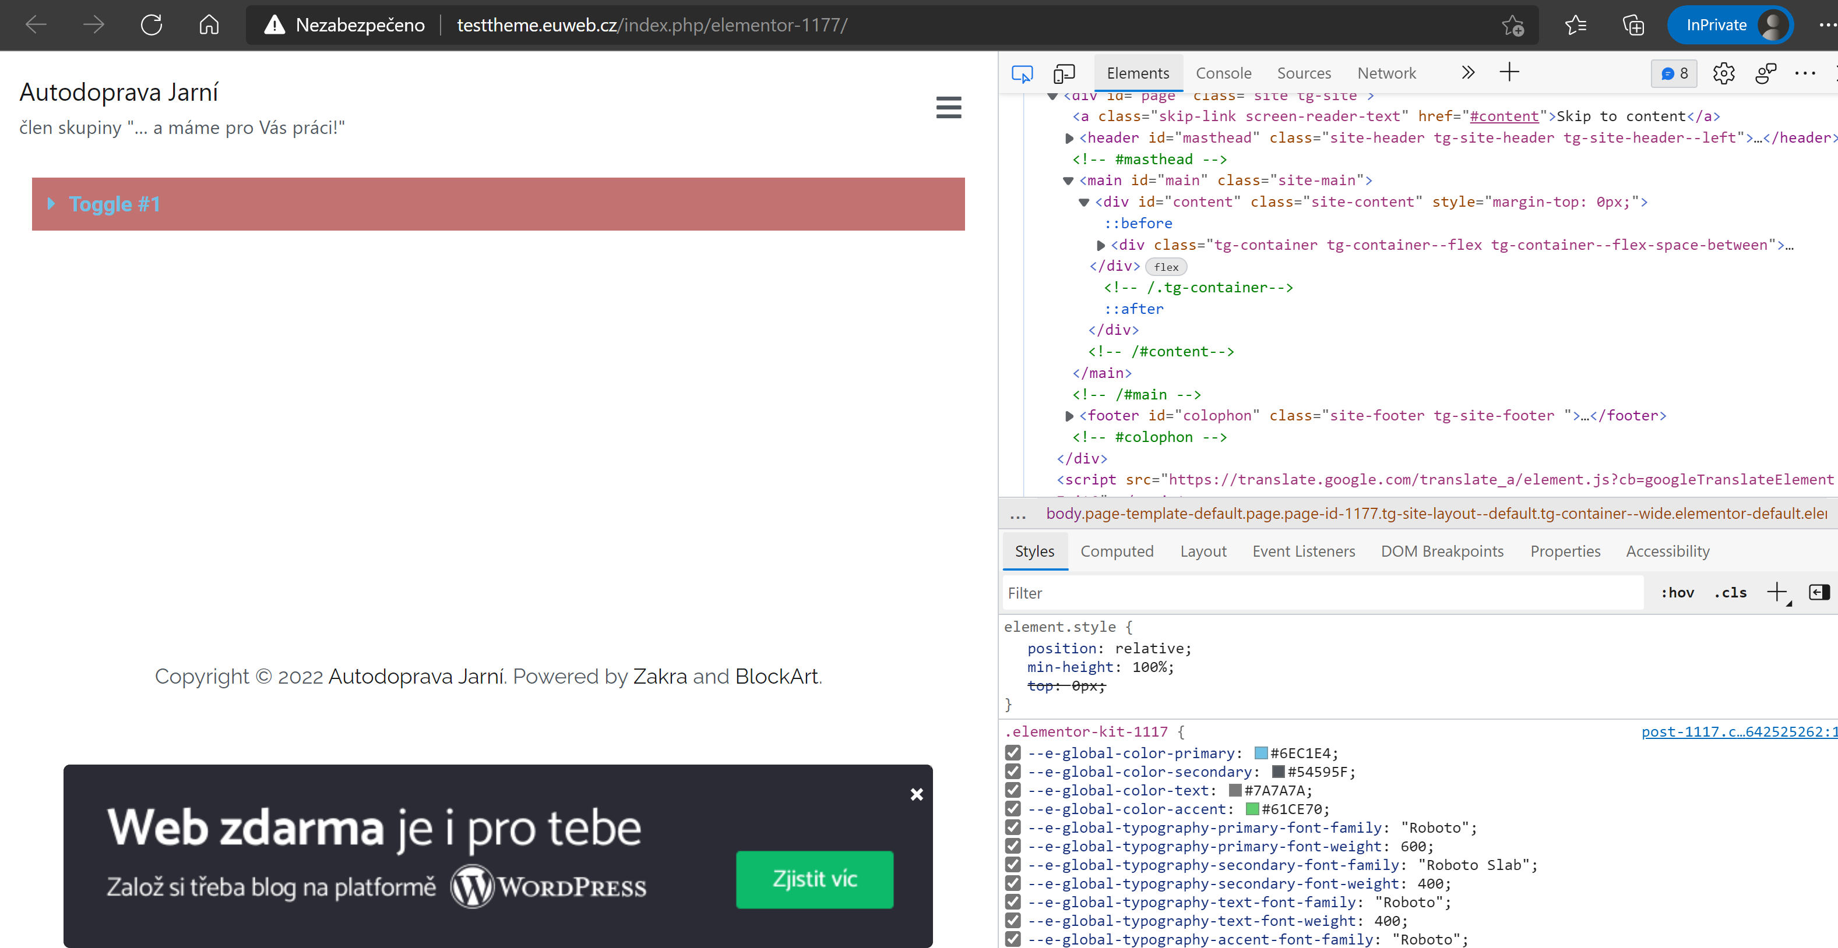This screenshot has width=1838, height=948.
Task: Uncheck the --e-global-color-primary property
Action: pos(1012,753)
